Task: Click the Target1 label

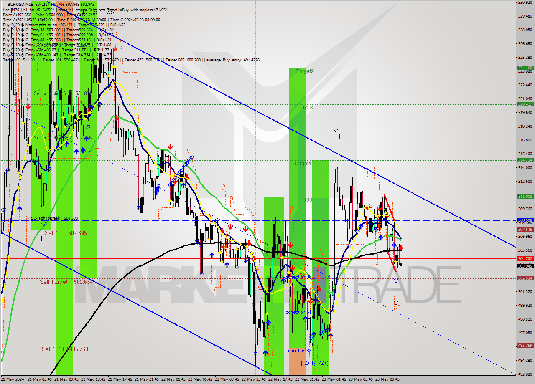Action: point(302,164)
